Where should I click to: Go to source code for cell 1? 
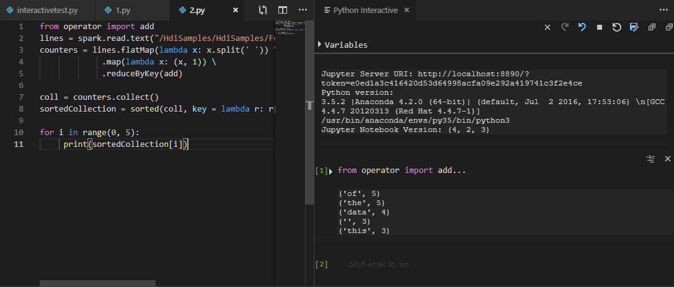[x=650, y=159]
